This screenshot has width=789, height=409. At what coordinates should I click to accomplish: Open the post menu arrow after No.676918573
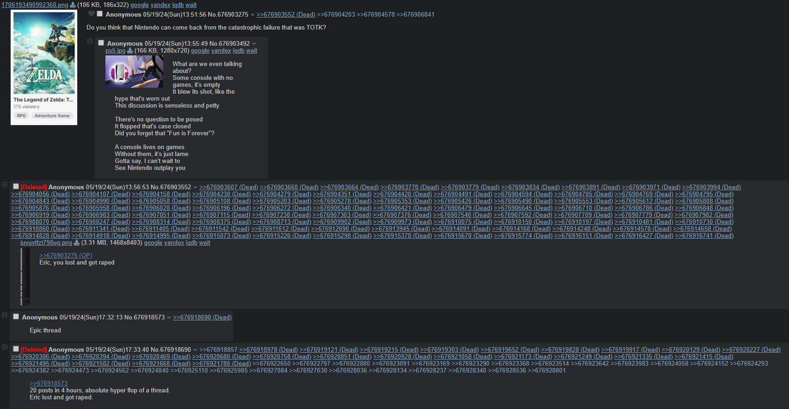[x=169, y=318]
